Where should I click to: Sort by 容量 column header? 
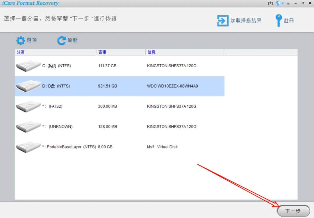click(121, 52)
